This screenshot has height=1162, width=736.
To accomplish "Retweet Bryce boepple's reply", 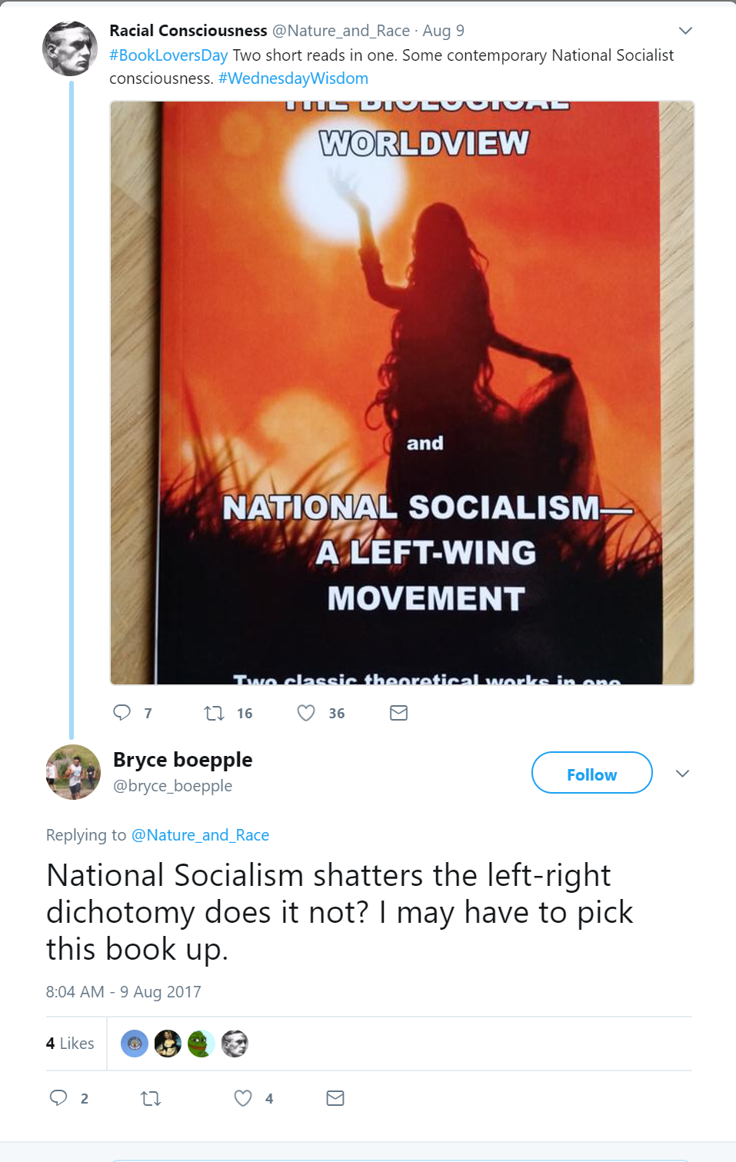I will 151,1098.
